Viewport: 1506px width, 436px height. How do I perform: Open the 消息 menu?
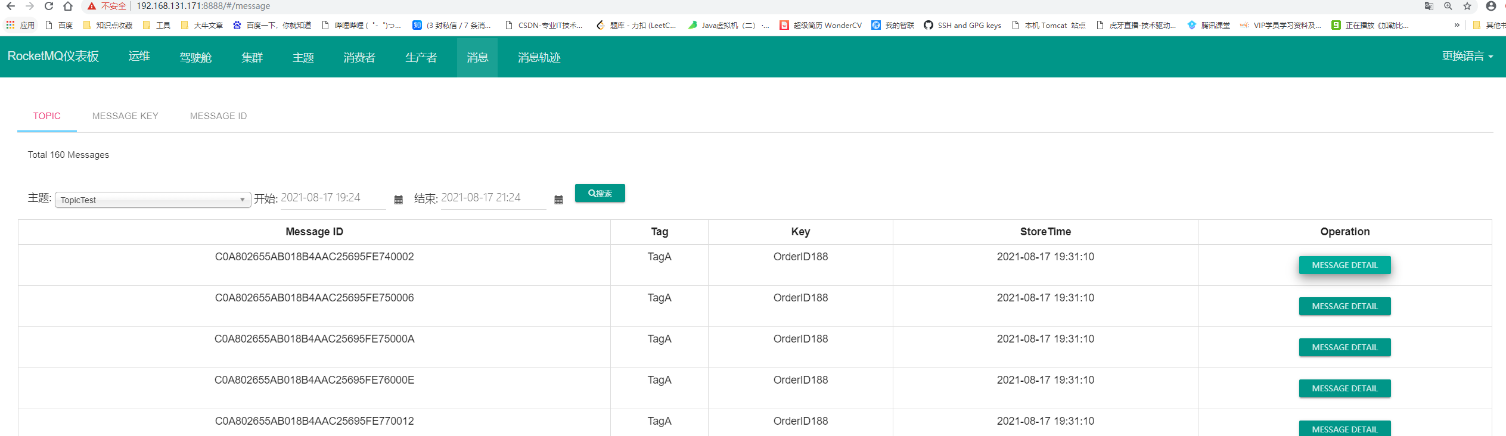pyautogui.click(x=477, y=57)
